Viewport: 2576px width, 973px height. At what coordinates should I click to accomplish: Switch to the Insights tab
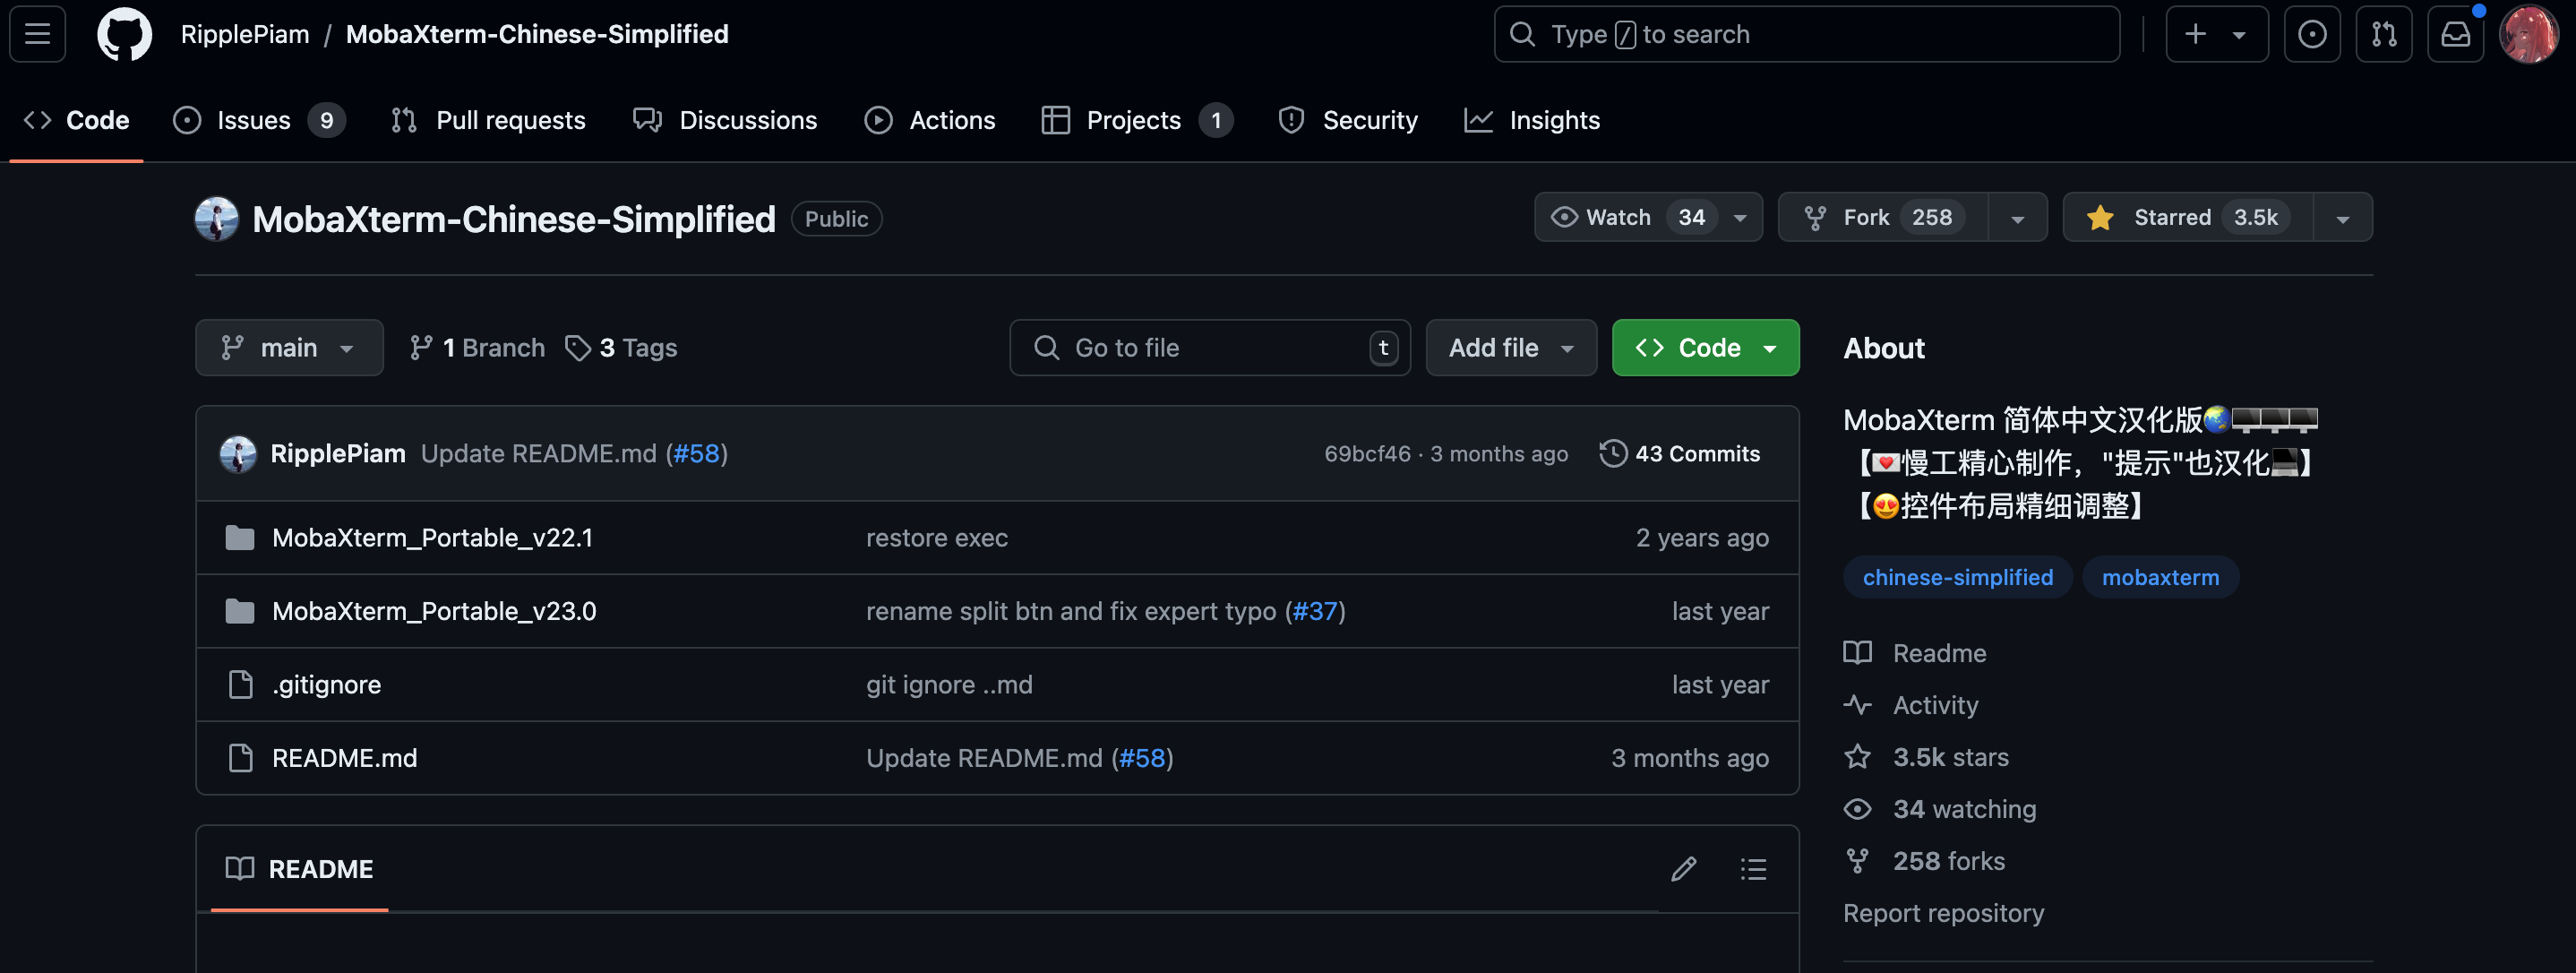pos(1553,120)
